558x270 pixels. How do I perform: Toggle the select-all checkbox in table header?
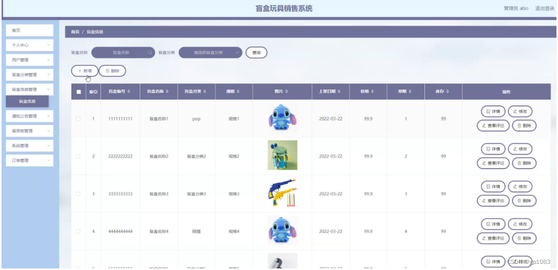[79, 92]
